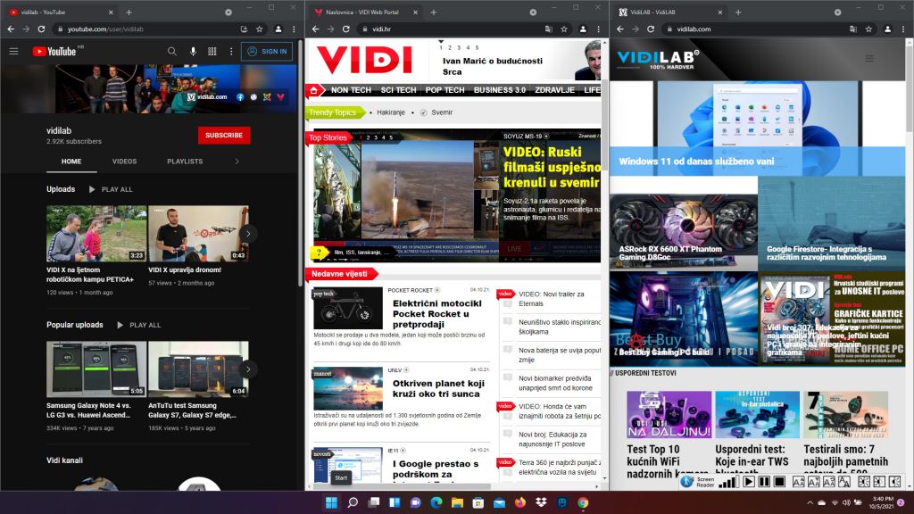This screenshot has height=514, width=914.
Task: Open the VidiLAB hamburger menu
Action: [870, 58]
